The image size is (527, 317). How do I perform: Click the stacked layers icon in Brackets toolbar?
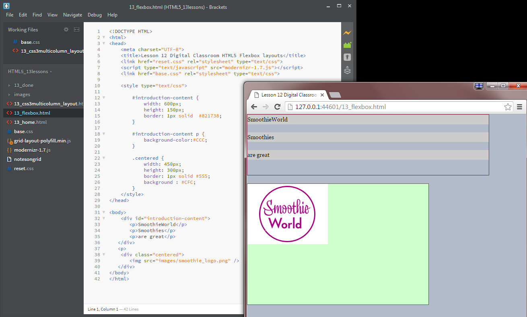point(347,70)
